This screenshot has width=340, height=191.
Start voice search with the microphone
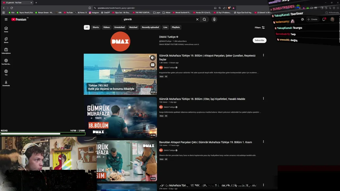[x=214, y=19]
